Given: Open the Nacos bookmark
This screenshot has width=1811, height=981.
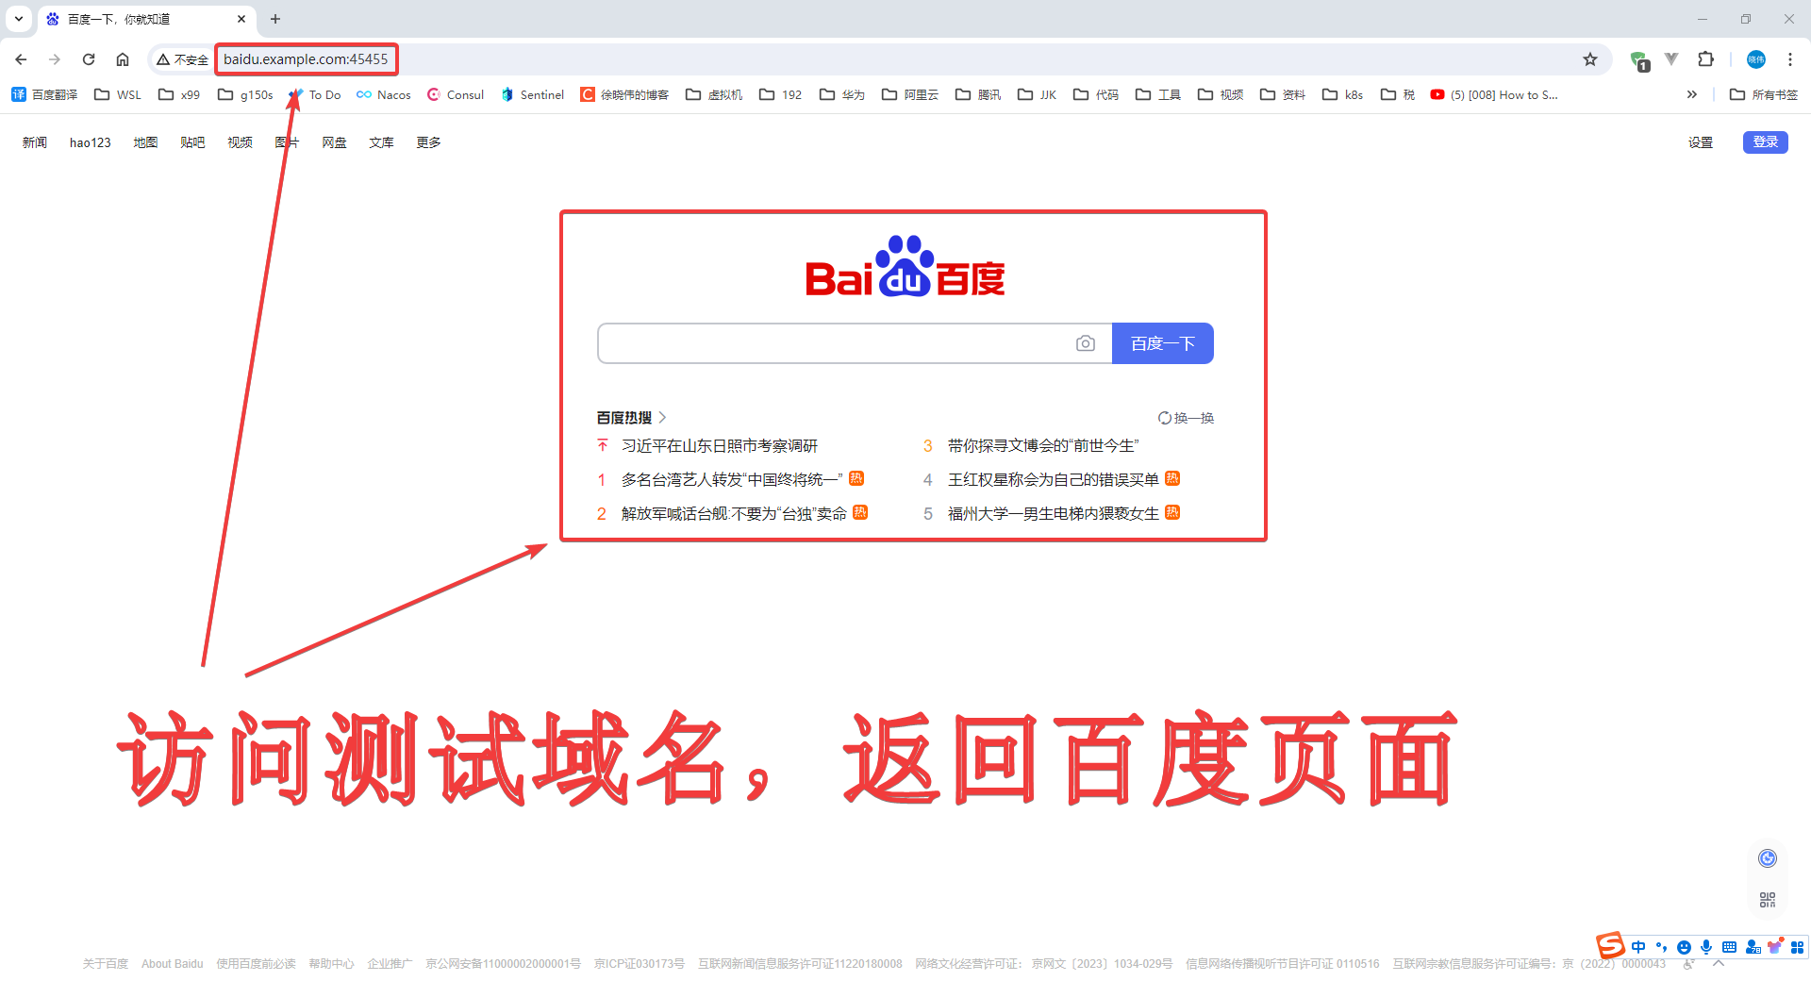Looking at the screenshot, I should click(x=384, y=94).
